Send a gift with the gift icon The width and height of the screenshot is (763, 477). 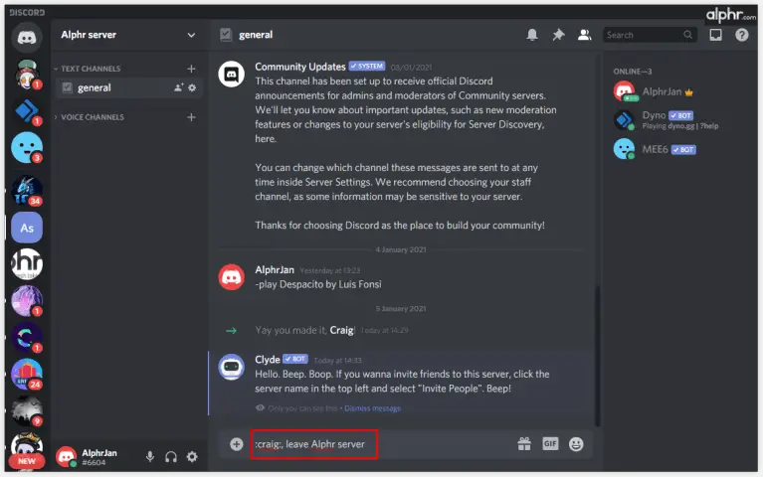524,444
